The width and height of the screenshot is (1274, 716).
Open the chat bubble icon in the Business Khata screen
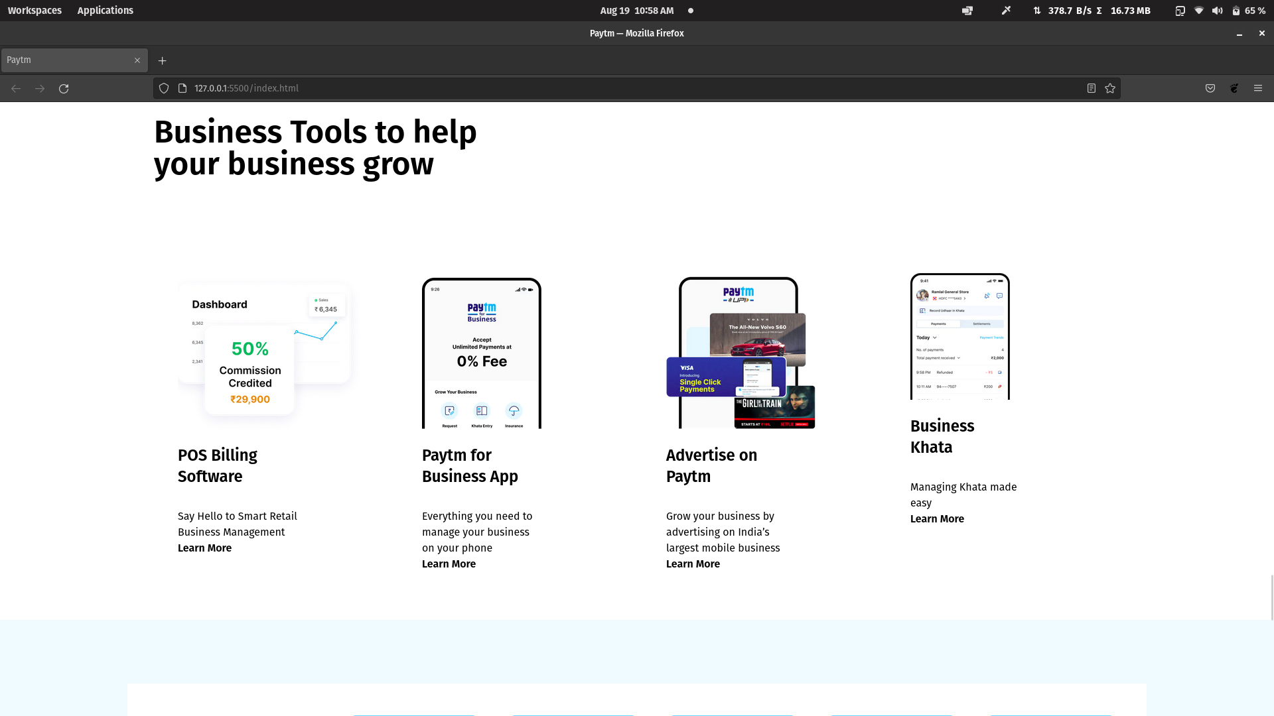click(999, 296)
